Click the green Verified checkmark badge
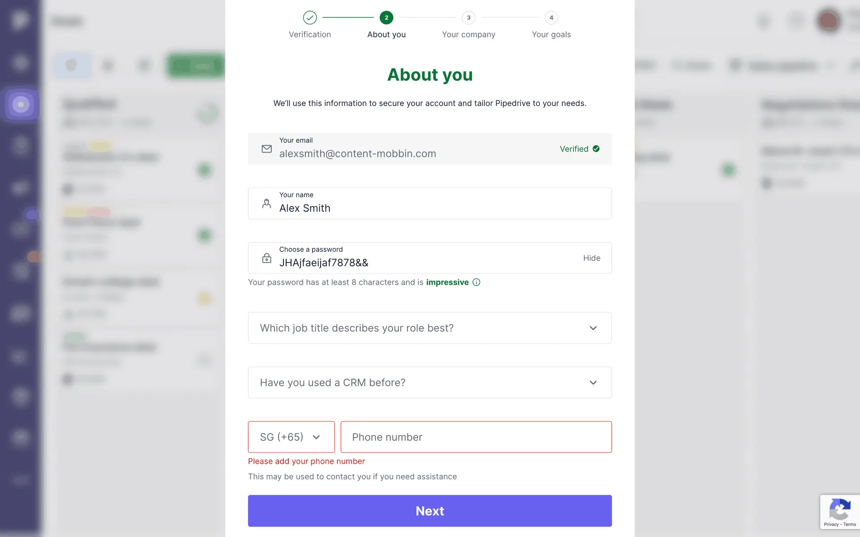Image resolution: width=860 pixels, height=537 pixels. pos(596,149)
